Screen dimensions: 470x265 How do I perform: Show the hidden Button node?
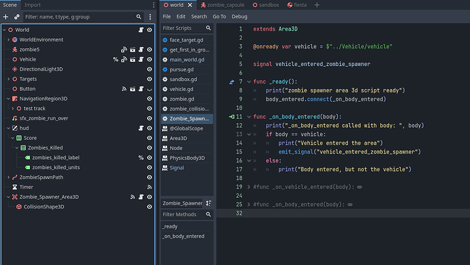(150, 89)
